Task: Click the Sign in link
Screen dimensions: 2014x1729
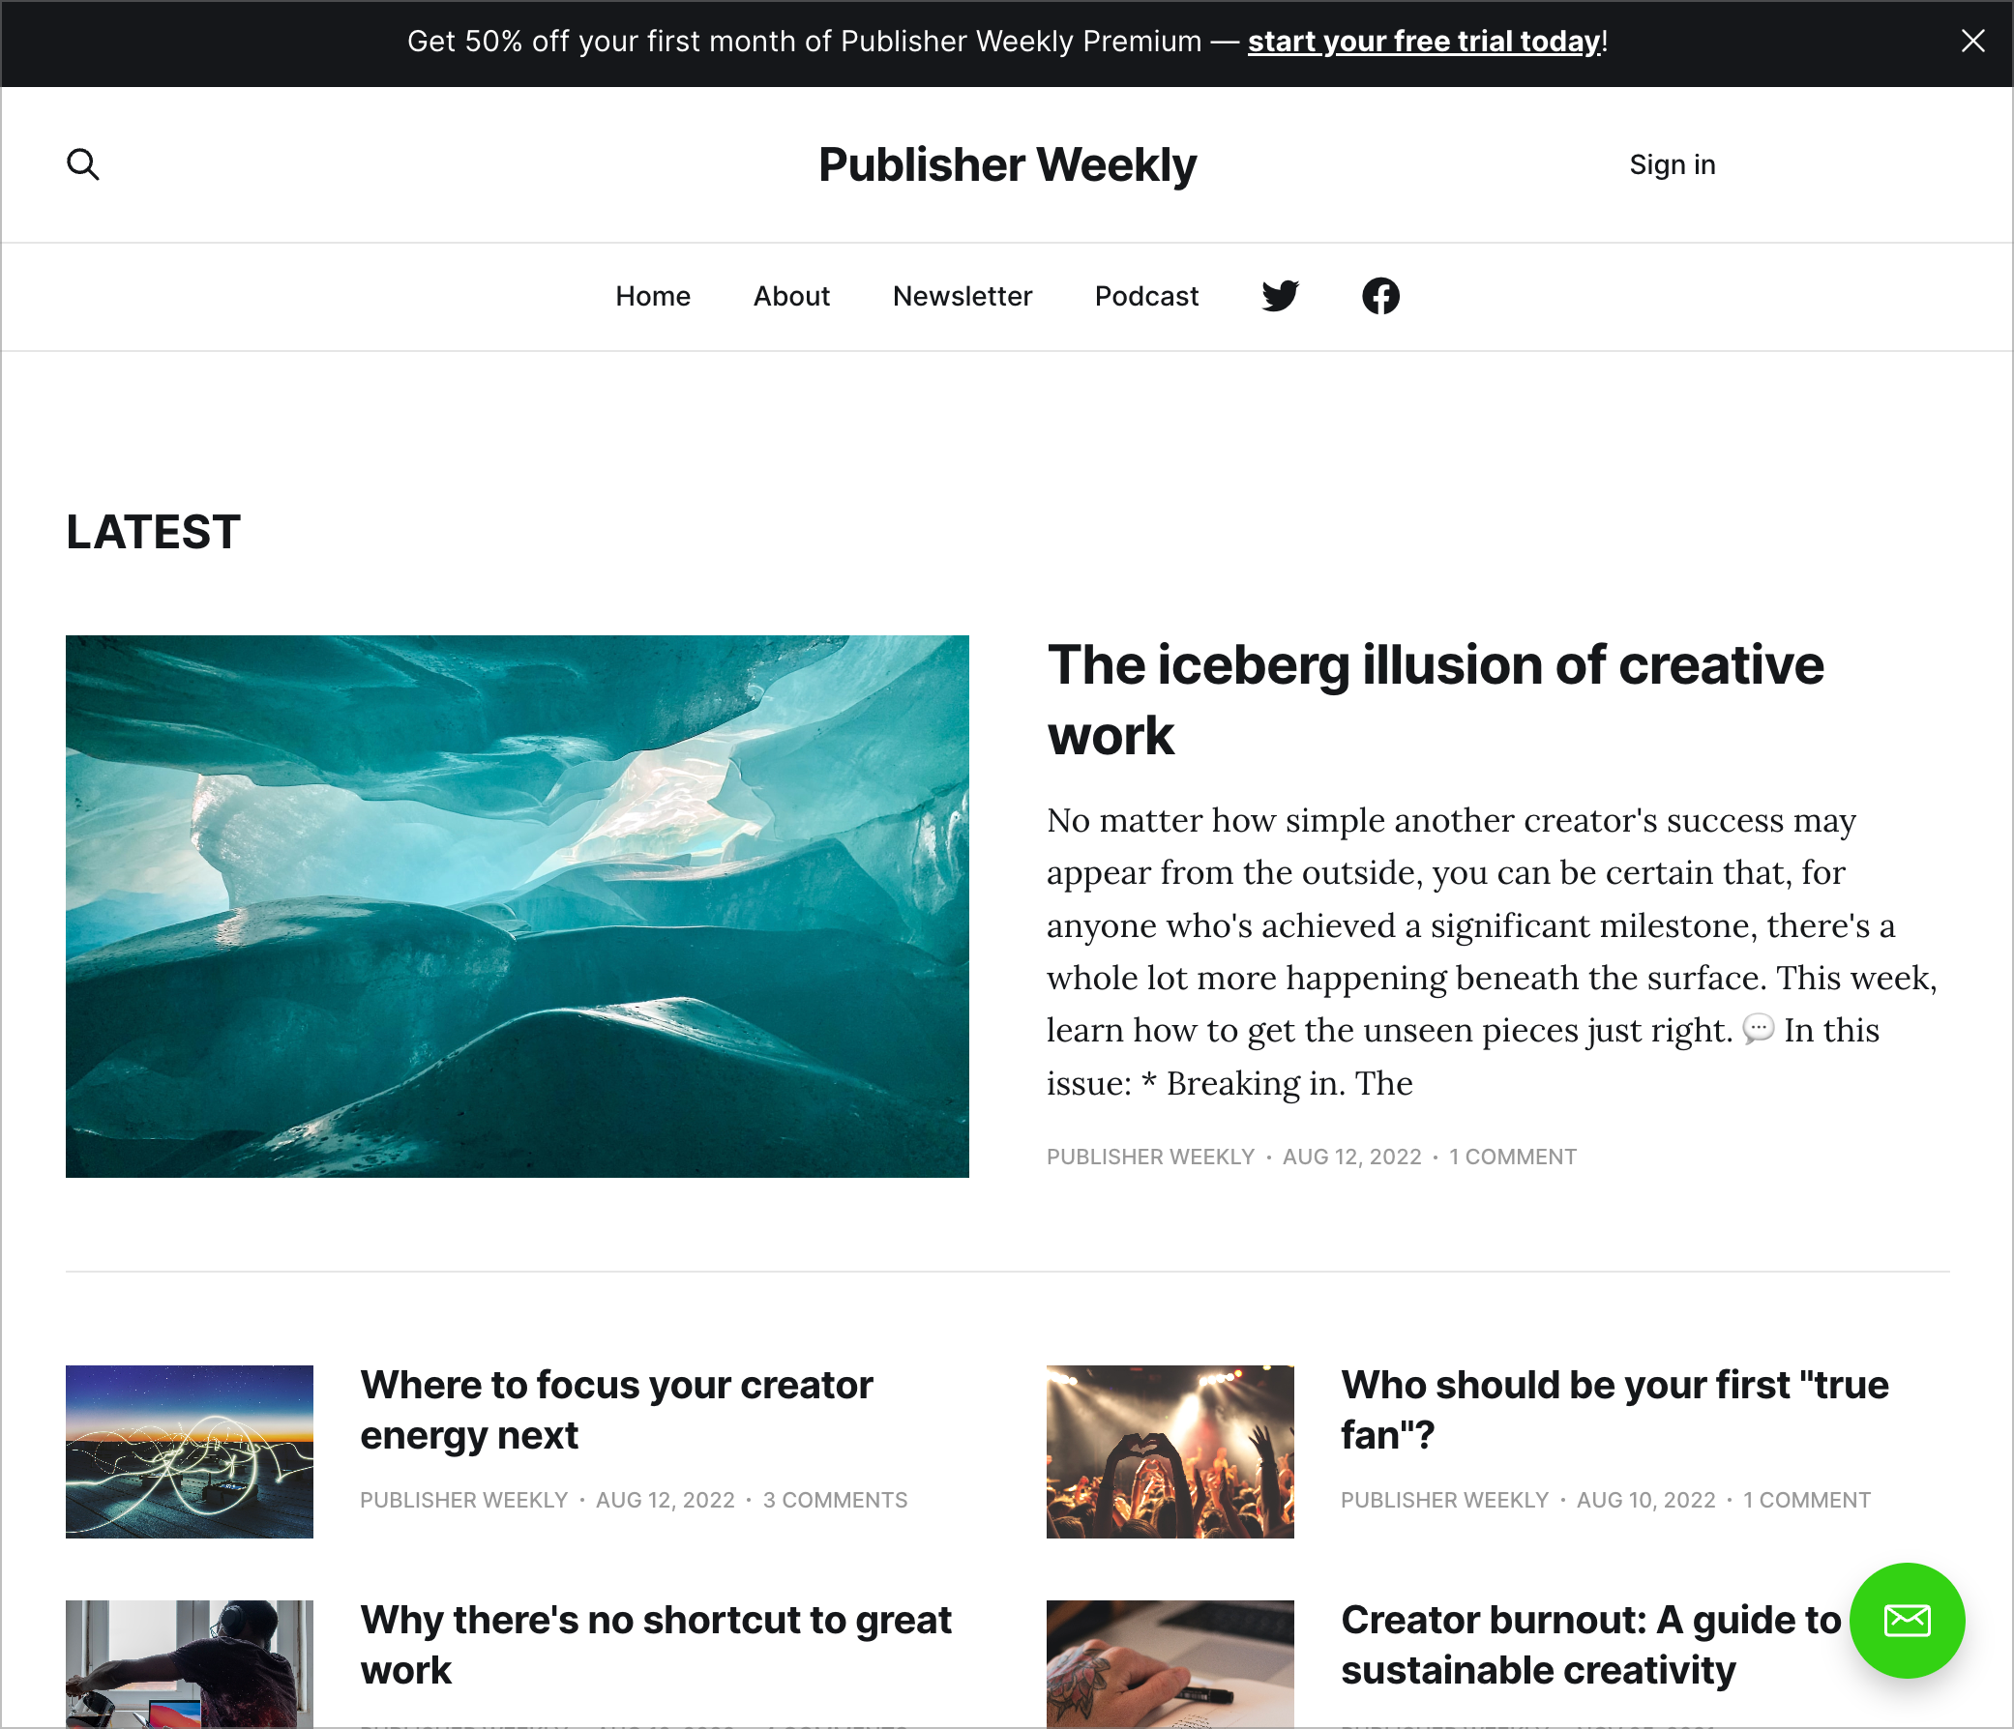Action: click(x=1672, y=164)
